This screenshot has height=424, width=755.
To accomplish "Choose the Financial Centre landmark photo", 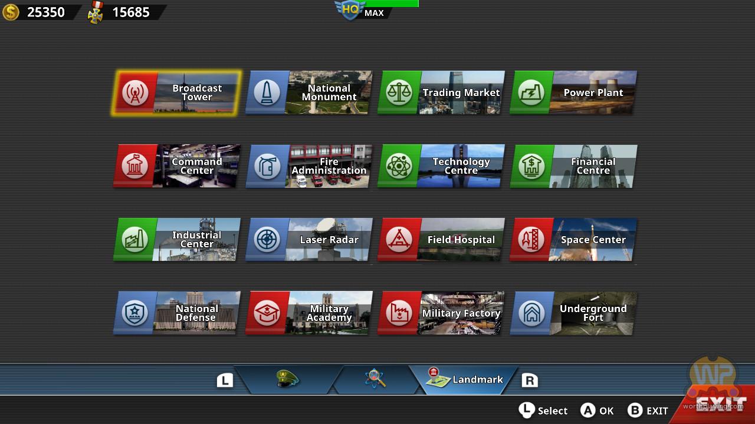I will point(593,167).
